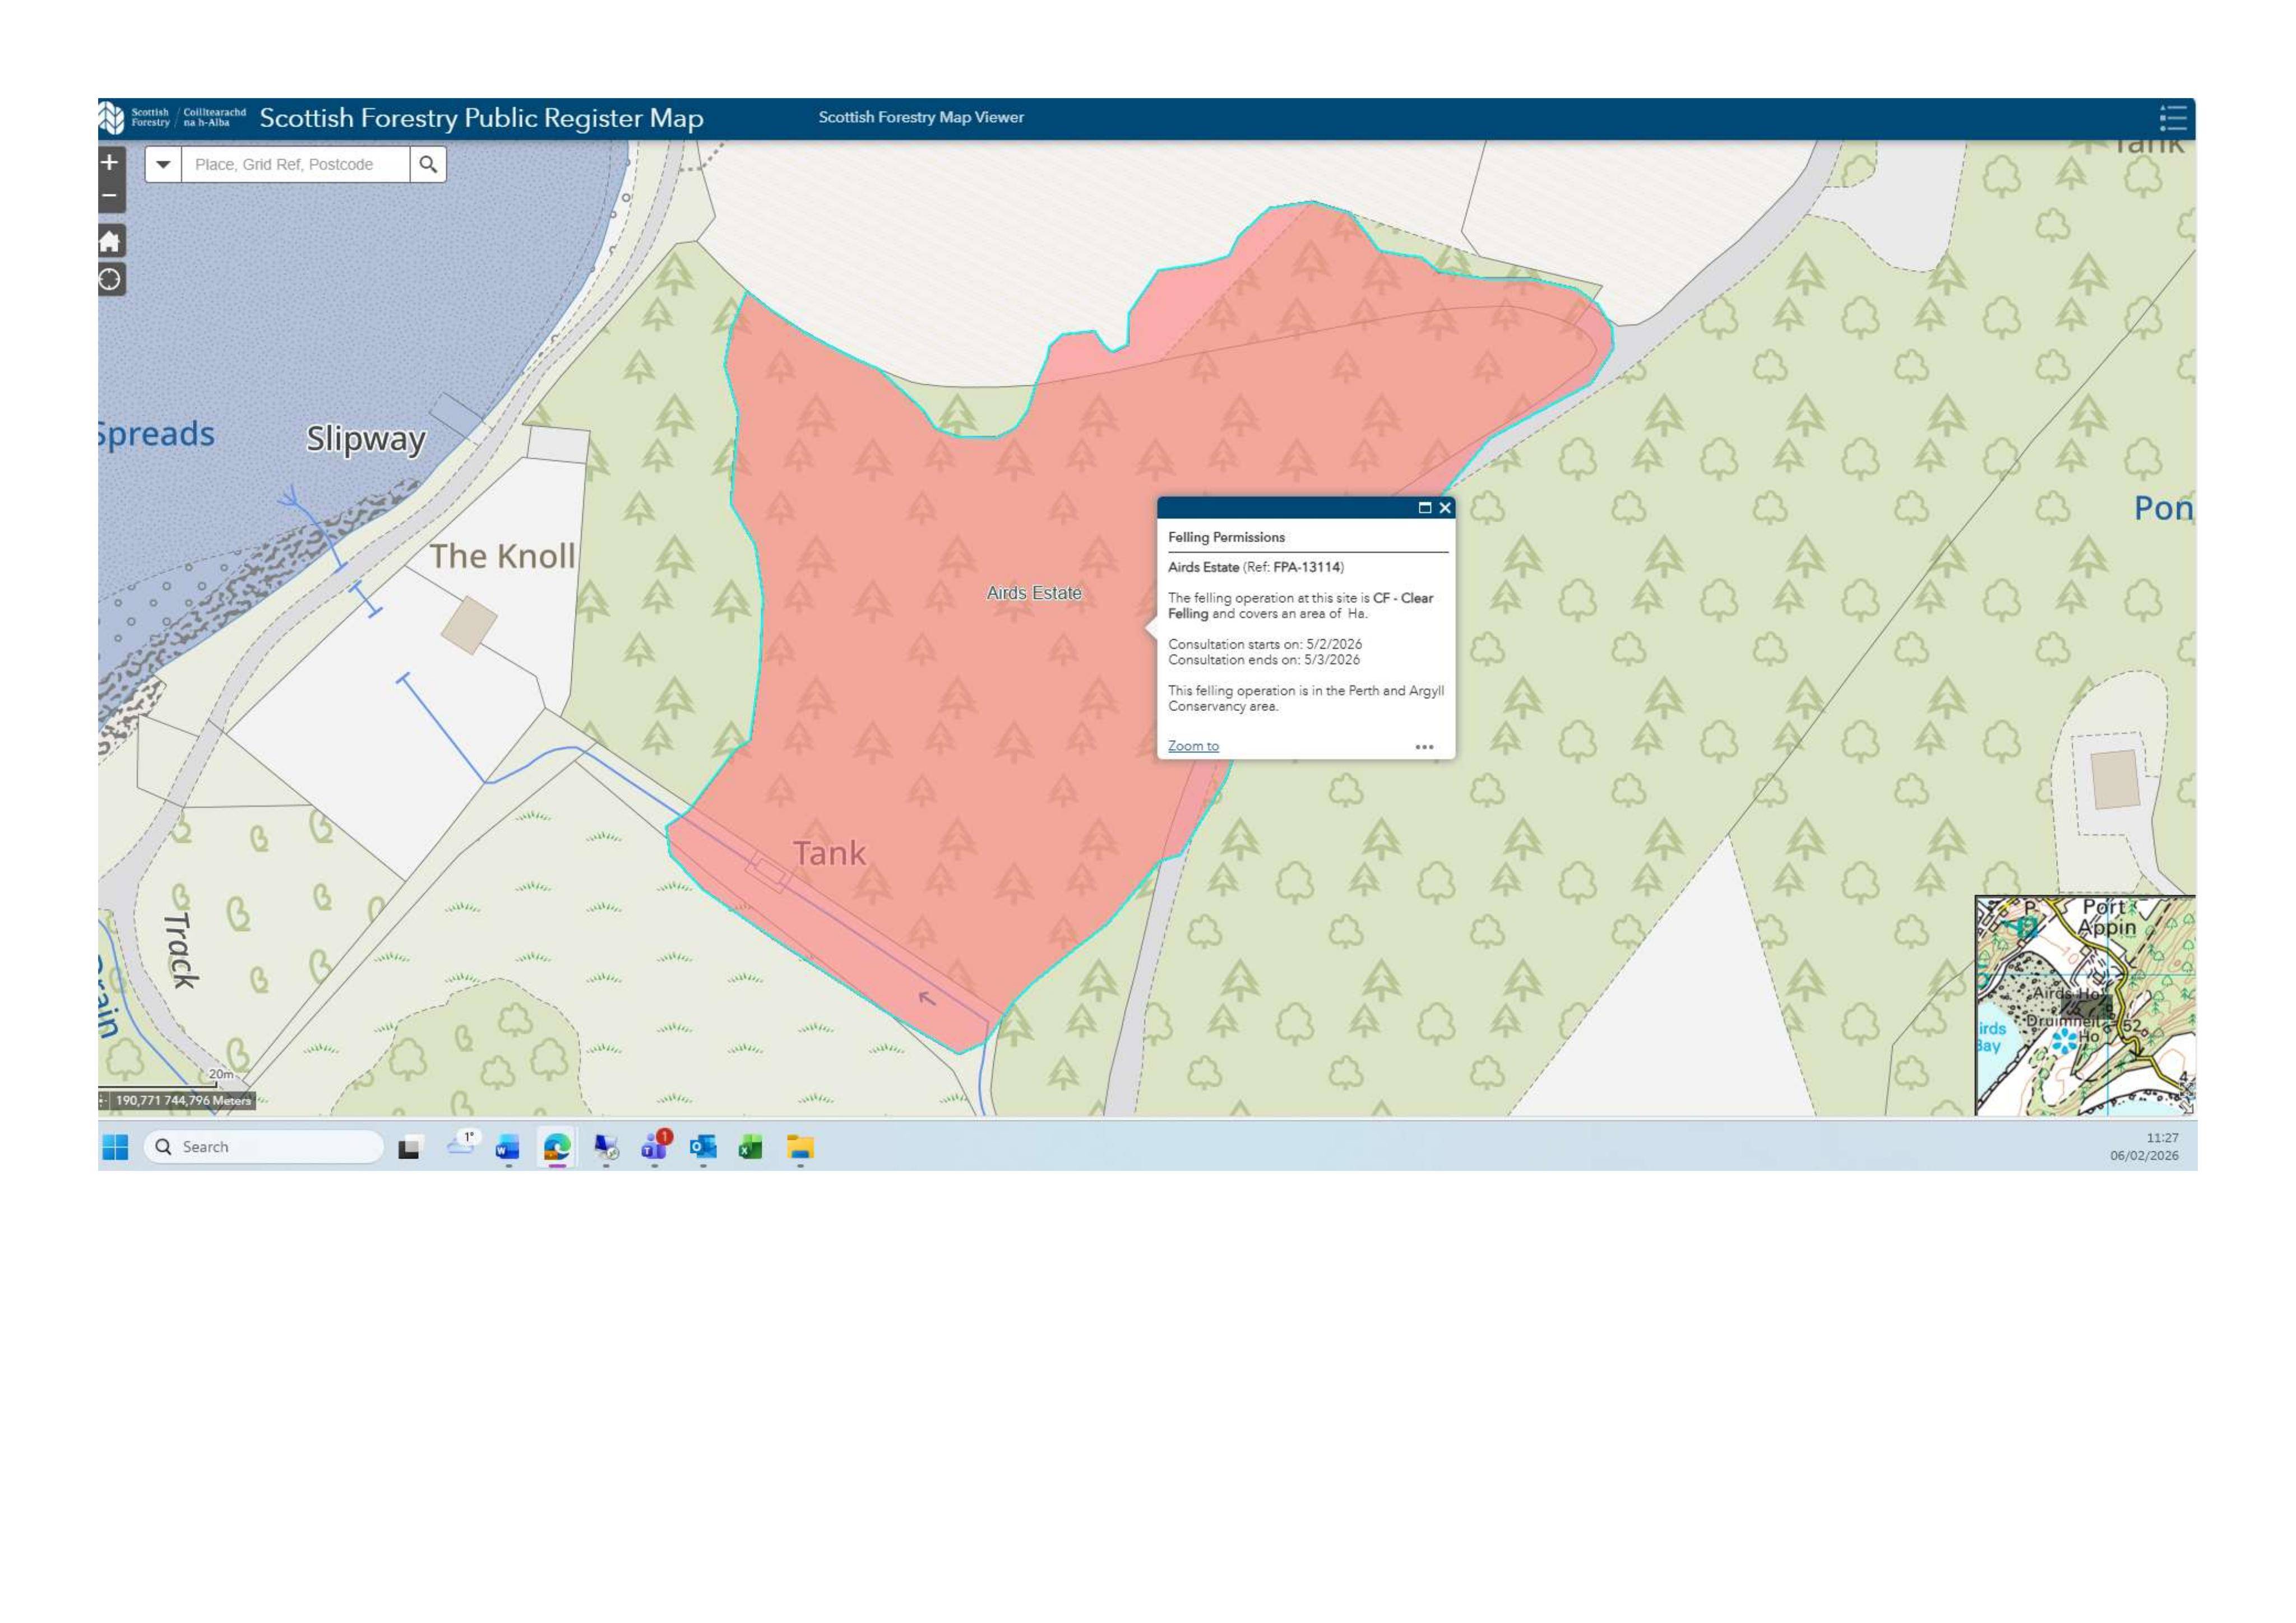This screenshot has height=1623, width=2296.
Task: Open the clock and date showing 11:27
Action: click(2144, 1146)
